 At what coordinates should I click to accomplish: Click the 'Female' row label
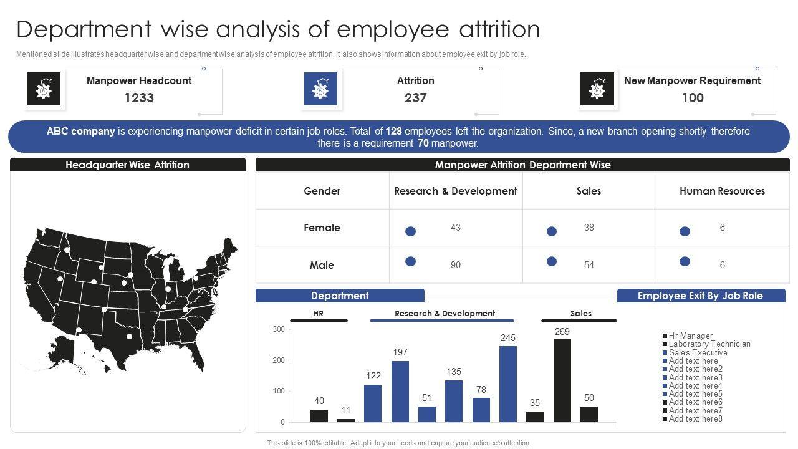pos(322,228)
